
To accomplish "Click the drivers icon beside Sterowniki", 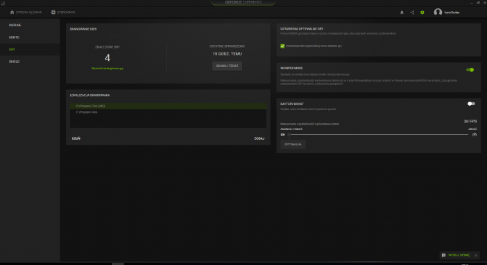I will [53, 12].
